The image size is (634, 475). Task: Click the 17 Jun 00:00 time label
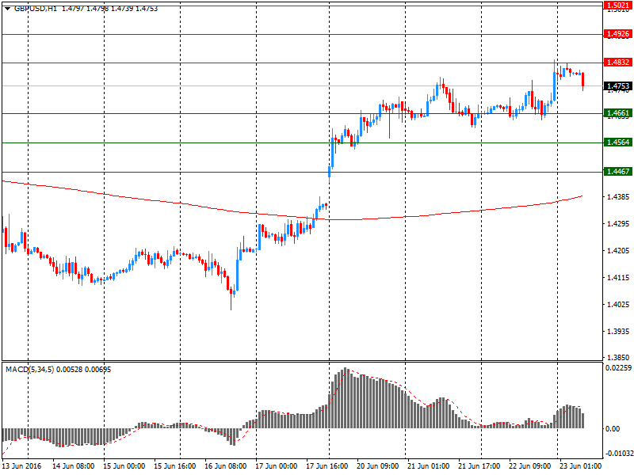(276, 466)
